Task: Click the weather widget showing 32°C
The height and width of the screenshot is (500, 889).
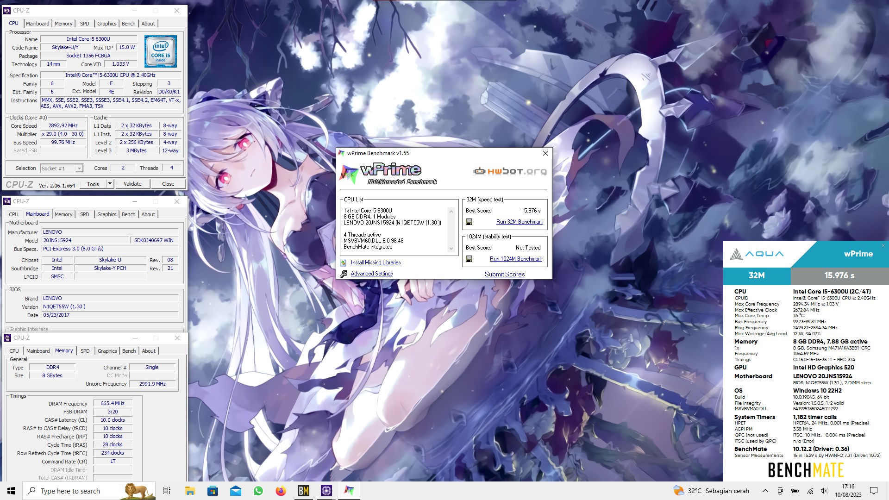Action: [711, 491]
